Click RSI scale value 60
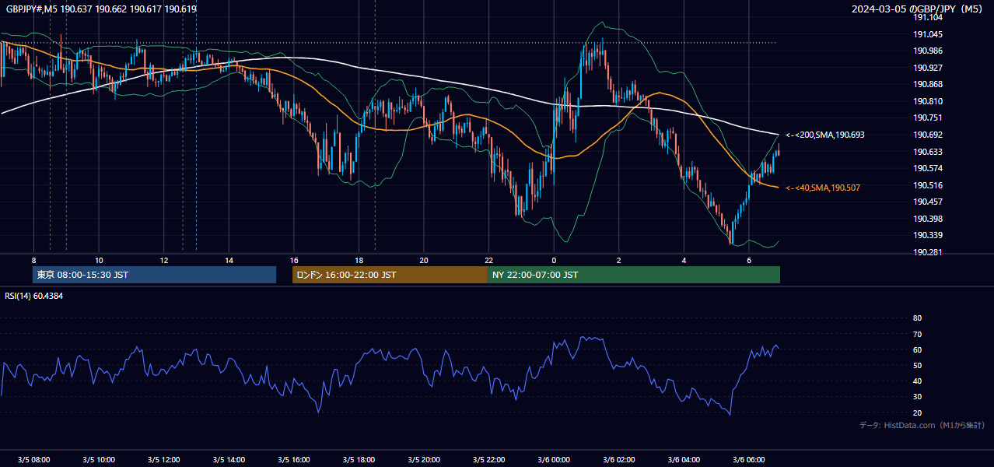994x467 pixels. pyautogui.click(x=917, y=349)
